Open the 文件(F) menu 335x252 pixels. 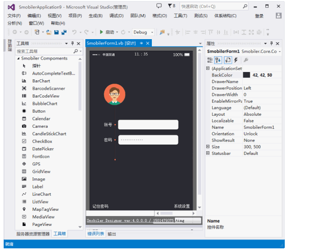click(14, 16)
